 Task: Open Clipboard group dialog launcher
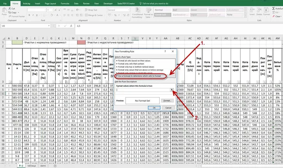point(25,21)
